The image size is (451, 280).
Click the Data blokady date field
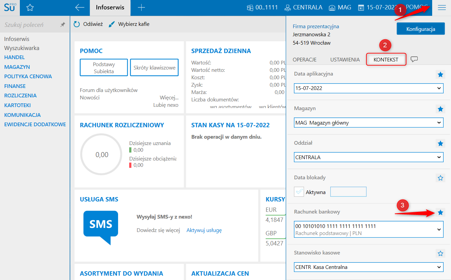[348, 192]
